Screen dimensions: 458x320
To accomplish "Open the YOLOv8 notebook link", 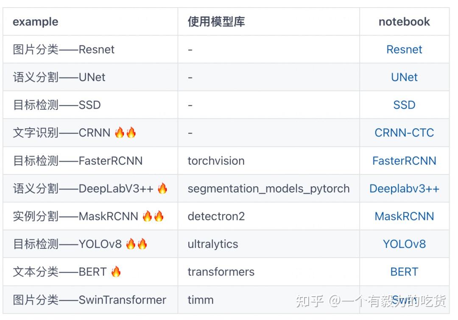I will (x=404, y=244).
